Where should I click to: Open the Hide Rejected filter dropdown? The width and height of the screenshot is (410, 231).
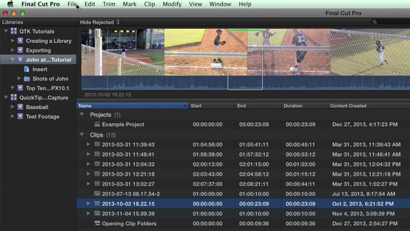[100, 22]
